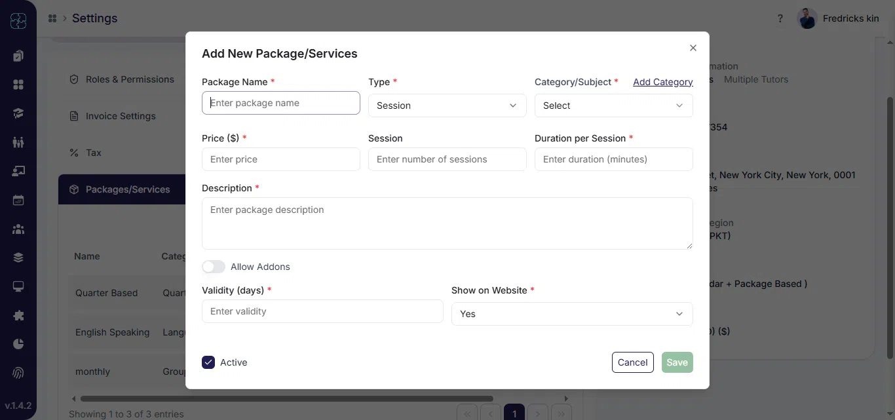The image size is (895, 420).
Task: Open the pie chart reports icon
Action: point(18,344)
